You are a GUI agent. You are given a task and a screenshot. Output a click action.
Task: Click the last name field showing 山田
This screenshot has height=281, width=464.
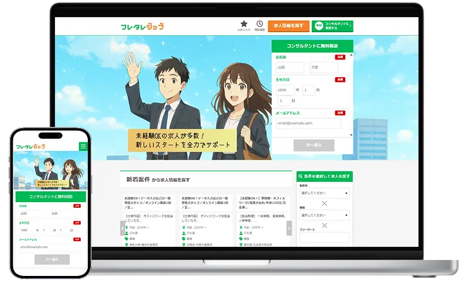(289, 67)
